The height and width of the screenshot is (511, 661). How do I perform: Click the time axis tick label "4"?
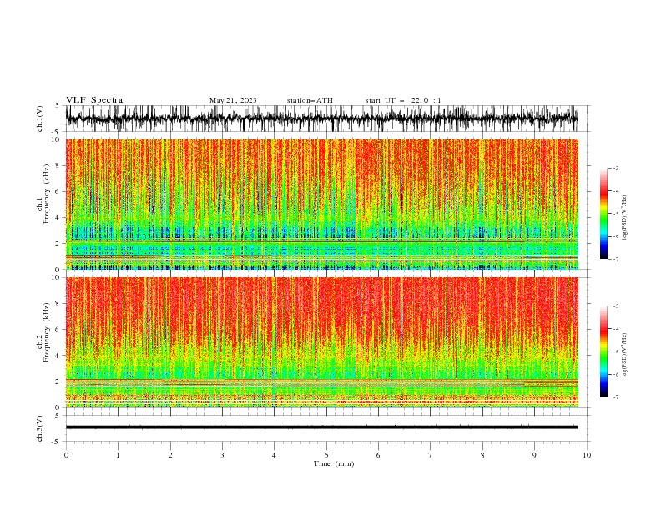(x=274, y=455)
